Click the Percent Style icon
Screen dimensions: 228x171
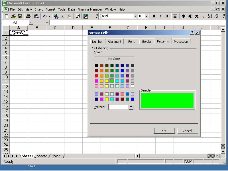pos(197,16)
